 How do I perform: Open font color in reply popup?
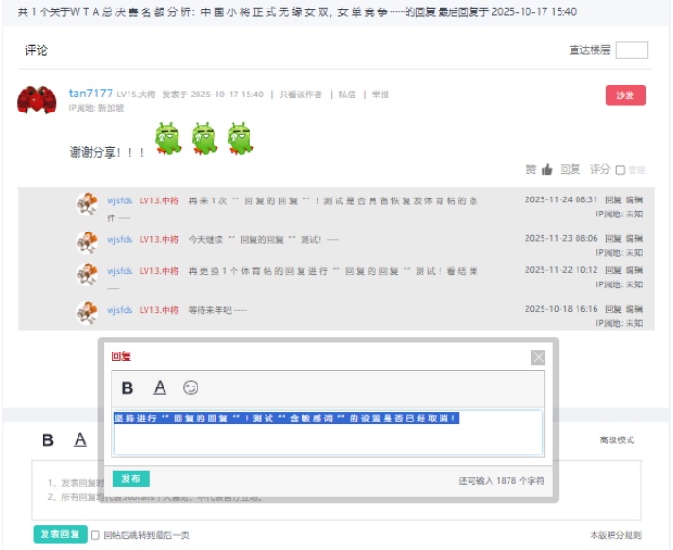click(160, 387)
